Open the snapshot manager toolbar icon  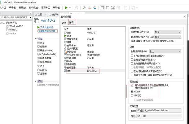[95, 8]
